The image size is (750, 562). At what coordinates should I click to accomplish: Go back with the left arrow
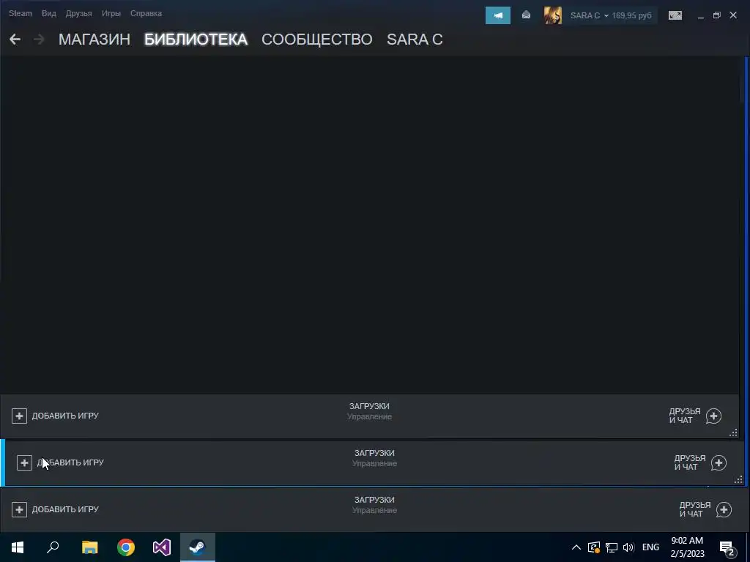pos(15,40)
